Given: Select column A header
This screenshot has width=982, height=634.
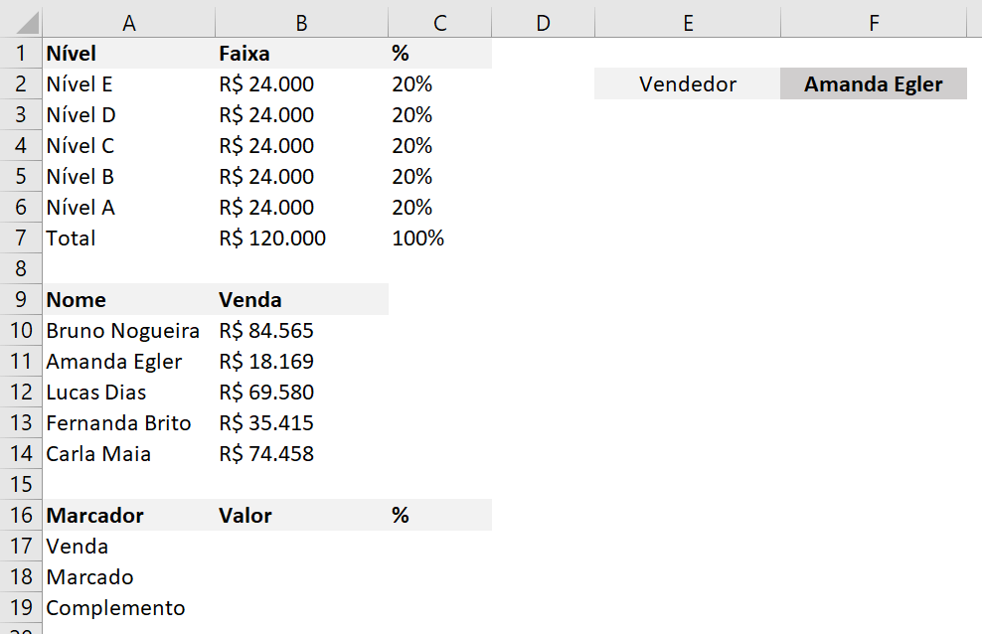Looking at the screenshot, I should click(x=128, y=23).
